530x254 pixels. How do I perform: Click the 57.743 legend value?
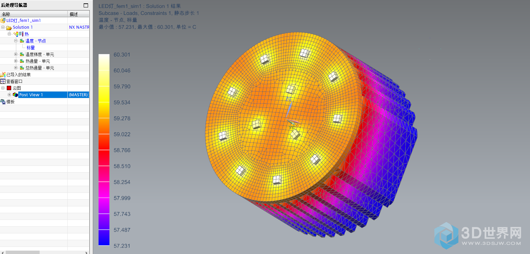pos(122,214)
